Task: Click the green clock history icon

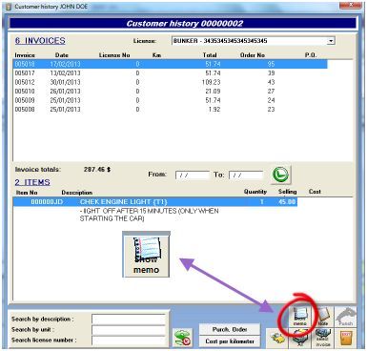Action: pyautogui.click(x=183, y=338)
